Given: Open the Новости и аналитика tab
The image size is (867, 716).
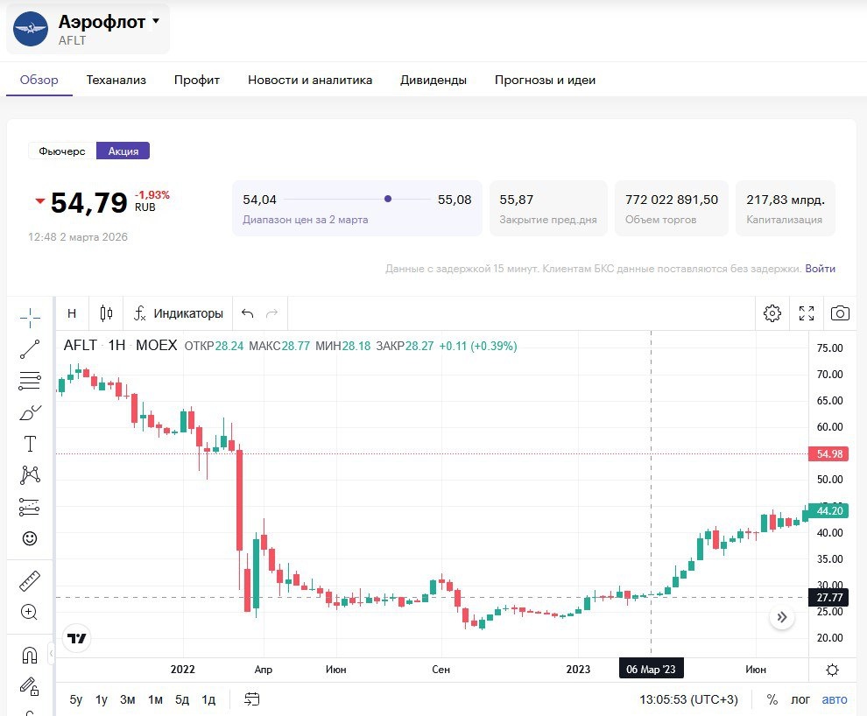Looking at the screenshot, I should tap(310, 81).
